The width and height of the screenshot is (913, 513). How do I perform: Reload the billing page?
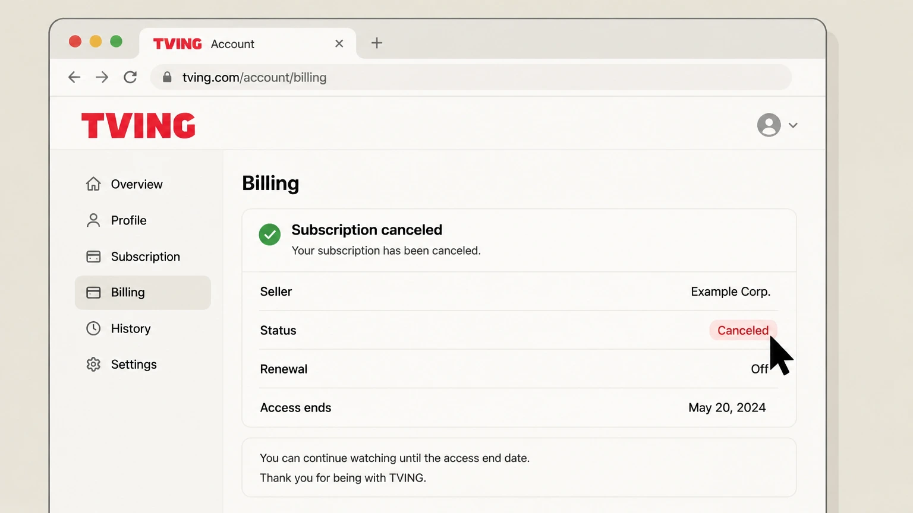130,77
